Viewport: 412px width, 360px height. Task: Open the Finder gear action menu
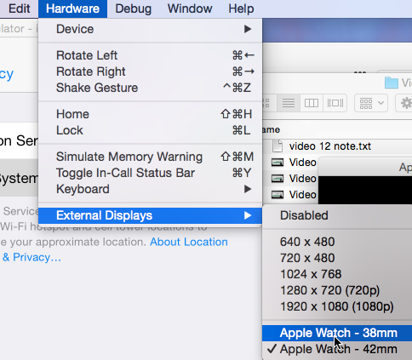coord(405,103)
